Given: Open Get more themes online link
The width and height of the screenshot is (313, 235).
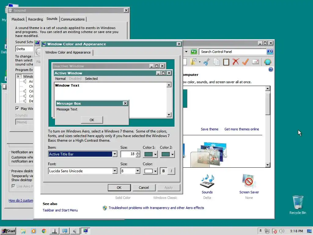Looking at the screenshot, I should (241, 129).
